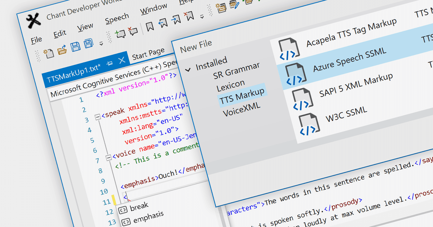Open file toolbar overflow options arrow
433x227 pixels.
[101, 44]
